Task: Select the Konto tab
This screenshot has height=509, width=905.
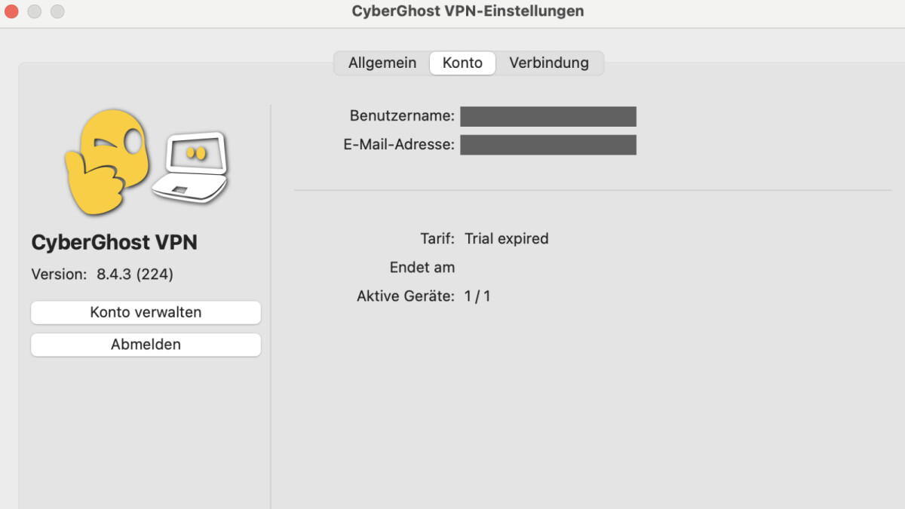Action: coord(462,63)
